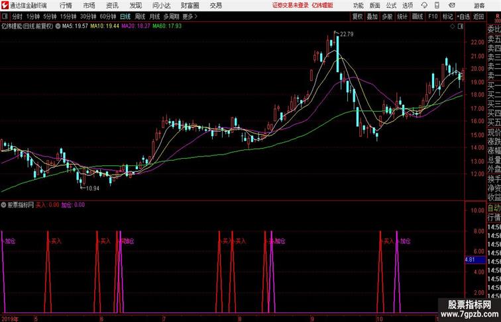The width and height of the screenshot is (501, 322).
Task: Open the round dropdown next to 亿纬锂能 title
Action: click(58, 26)
